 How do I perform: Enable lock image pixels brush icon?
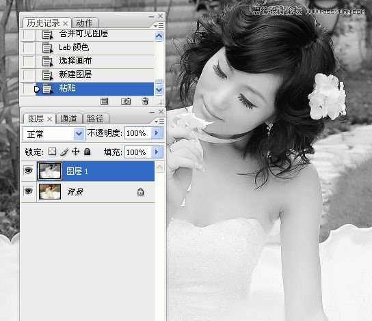coord(64,152)
